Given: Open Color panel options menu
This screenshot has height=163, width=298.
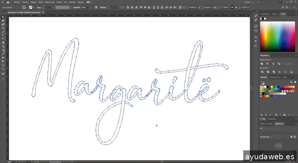Looking at the screenshot, I should click(x=296, y=14).
